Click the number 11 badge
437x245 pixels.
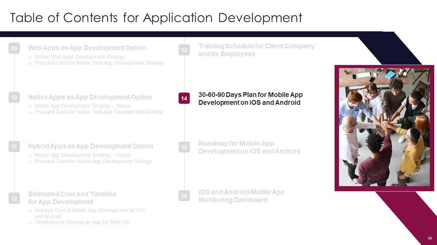(14, 147)
